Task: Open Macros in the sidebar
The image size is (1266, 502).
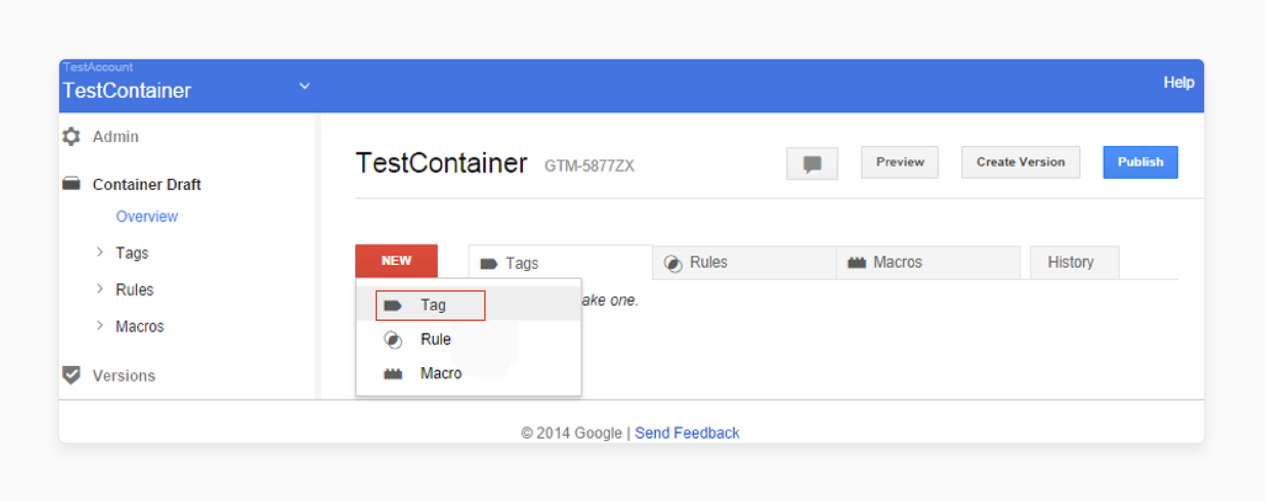Action: [x=140, y=326]
